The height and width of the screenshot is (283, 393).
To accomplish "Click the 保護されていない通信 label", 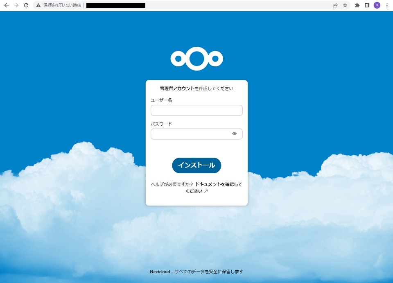I will tap(62, 5).
